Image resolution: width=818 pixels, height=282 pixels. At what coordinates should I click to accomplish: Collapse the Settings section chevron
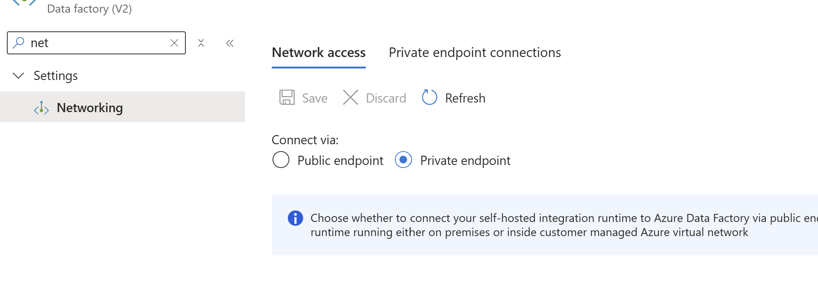point(18,75)
